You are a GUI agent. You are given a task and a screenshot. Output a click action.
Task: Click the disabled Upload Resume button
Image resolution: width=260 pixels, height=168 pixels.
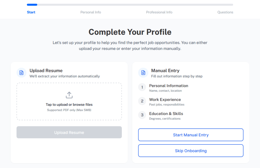pyautogui.click(x=69, y=132)
